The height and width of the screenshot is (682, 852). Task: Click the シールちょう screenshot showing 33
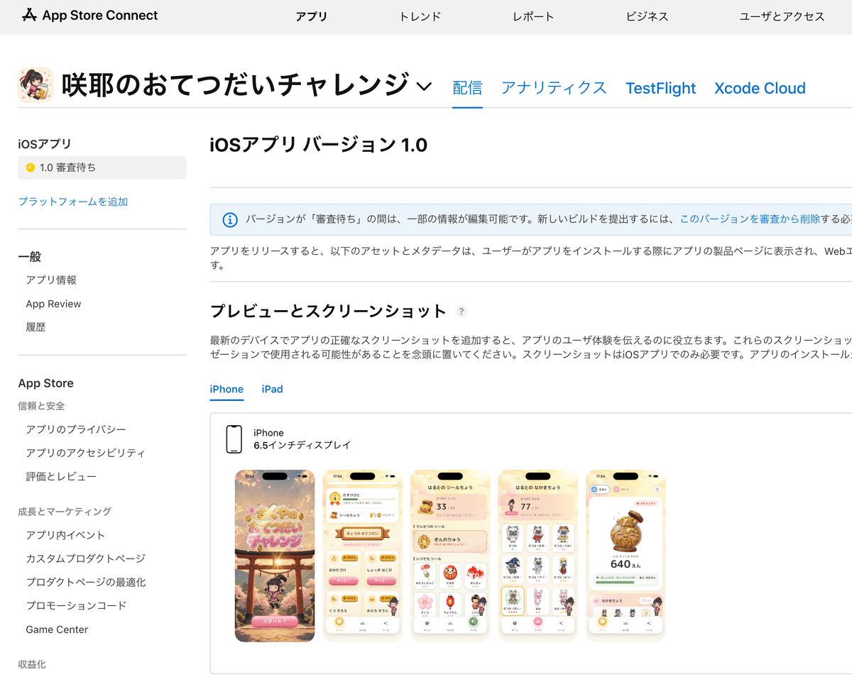pos(450,556)
